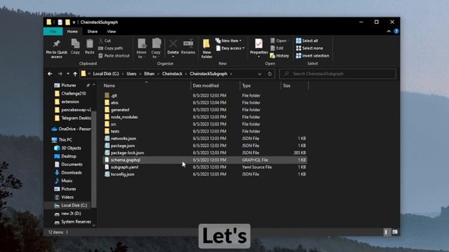Screen dimensions: 449x252
Task: Click Select none
Action: click(x=309, y=48)
